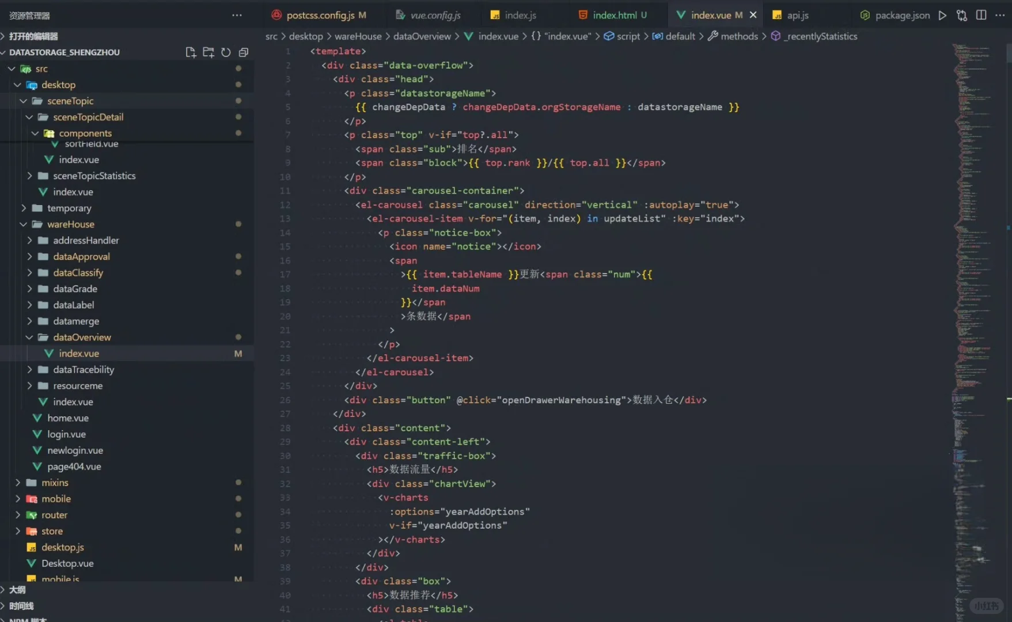Create a new file in the explorer
This screenshot has width=1012, height=622.
point(191,52)
